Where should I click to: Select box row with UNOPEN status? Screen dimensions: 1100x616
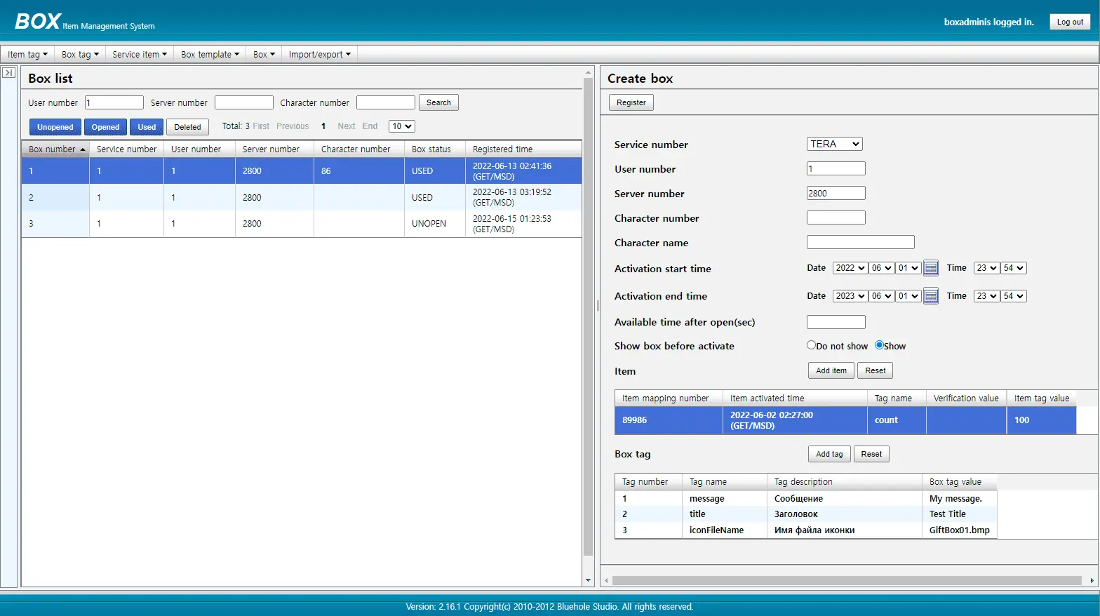point(302,224)
